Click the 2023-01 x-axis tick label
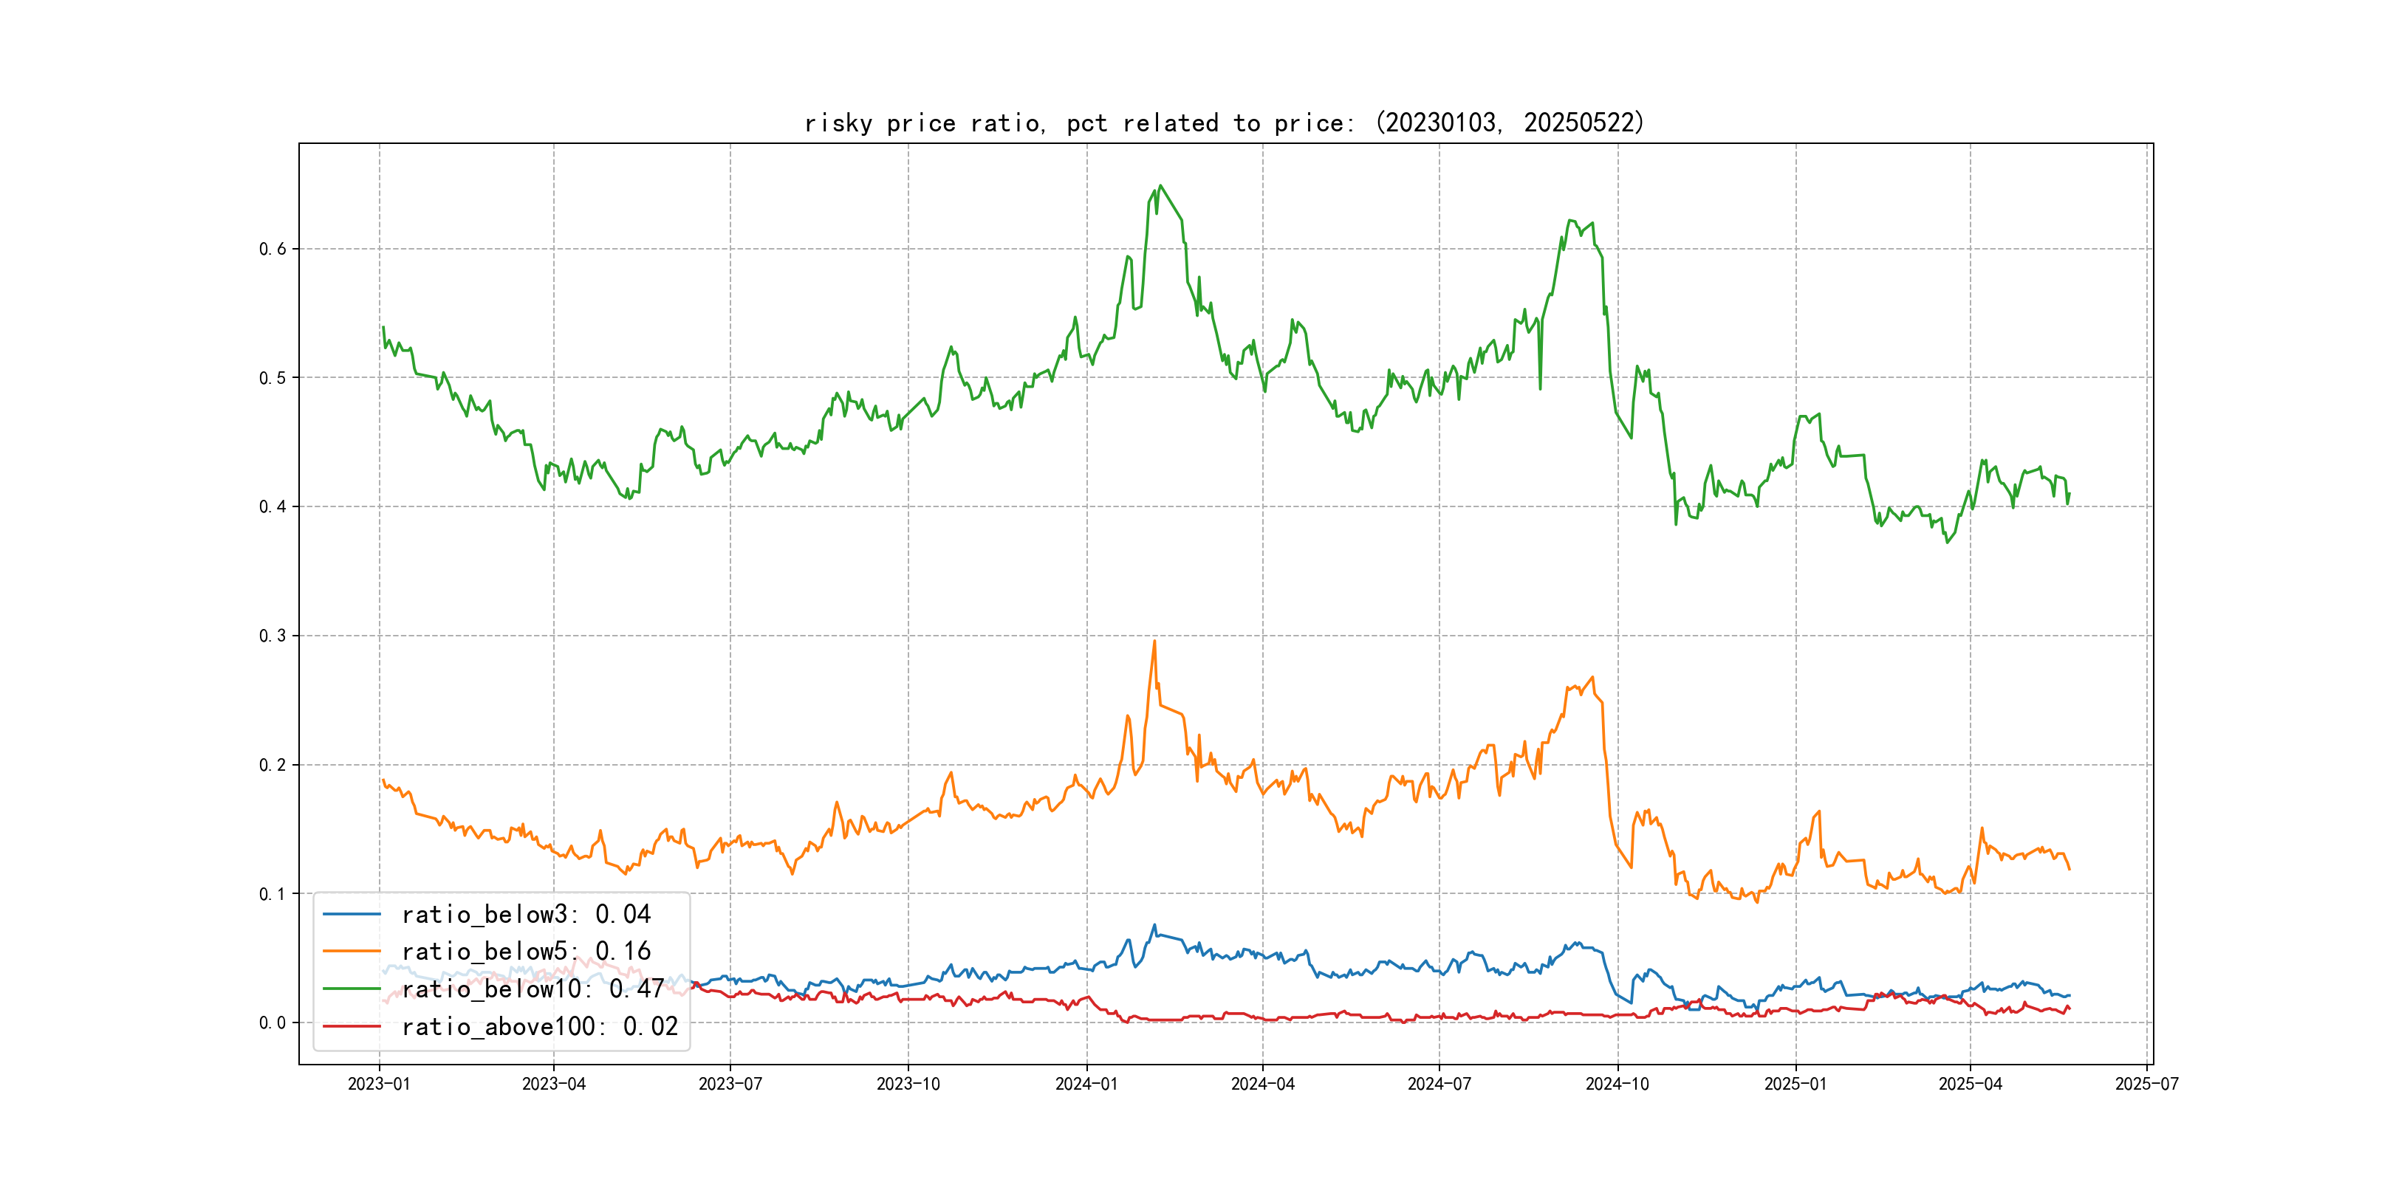 pyautogui.click(x=379, y=1085)
